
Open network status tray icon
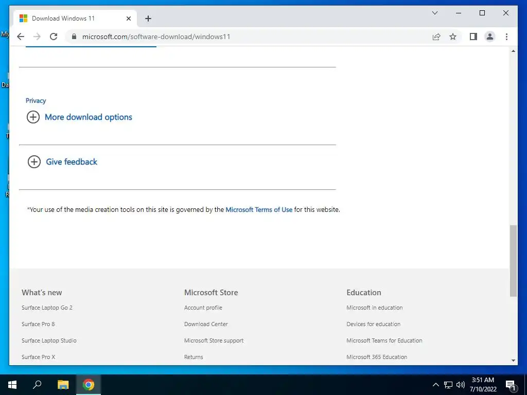pyautogui.click(x=448, y=385)
